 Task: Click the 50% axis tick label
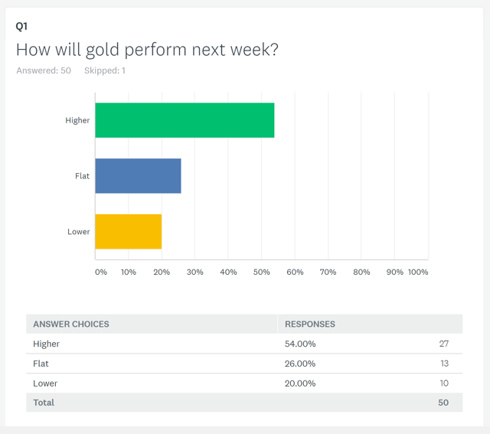(x=261, y=272)
